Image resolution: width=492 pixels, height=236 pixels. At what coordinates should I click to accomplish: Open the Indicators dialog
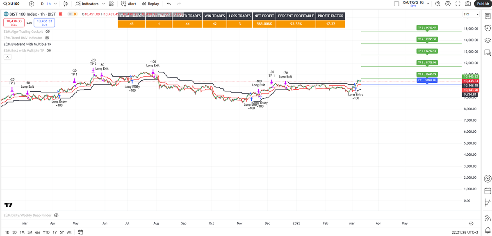click(87, 4)
